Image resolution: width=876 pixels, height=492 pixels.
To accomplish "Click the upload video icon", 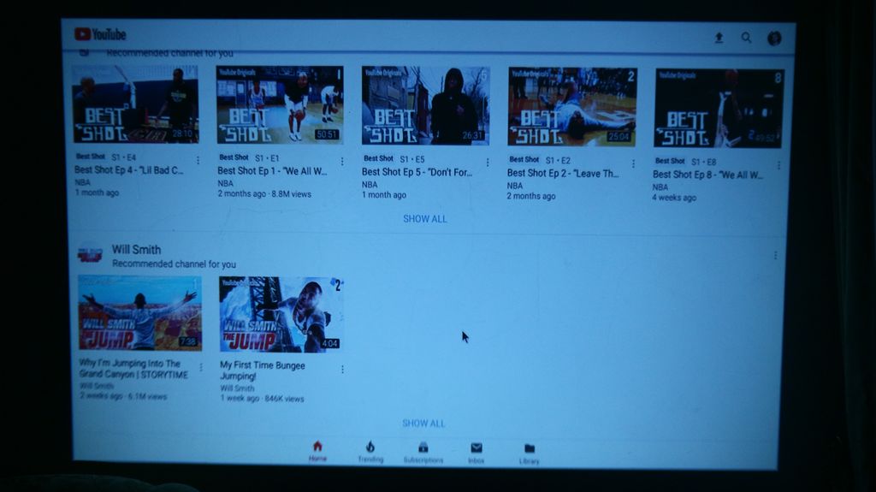I will 719,38.
